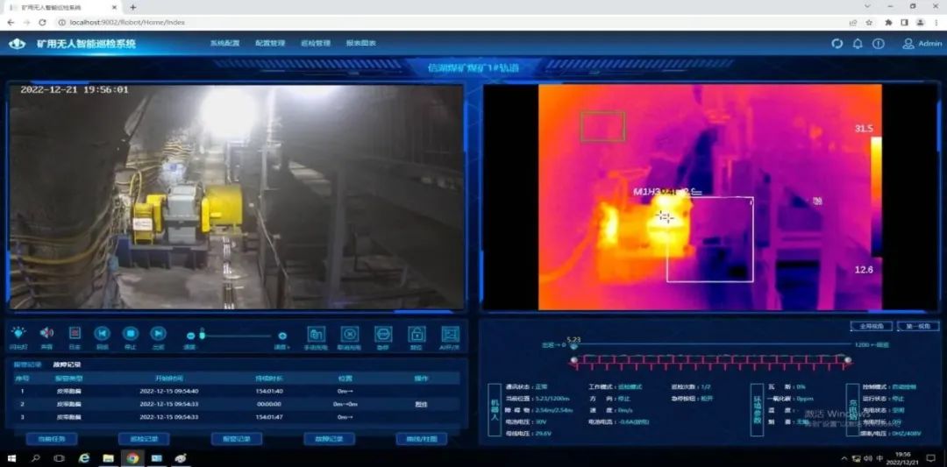Click the table header 持续时长
This screenshot has height=467, width=947.
coord(269,379)
